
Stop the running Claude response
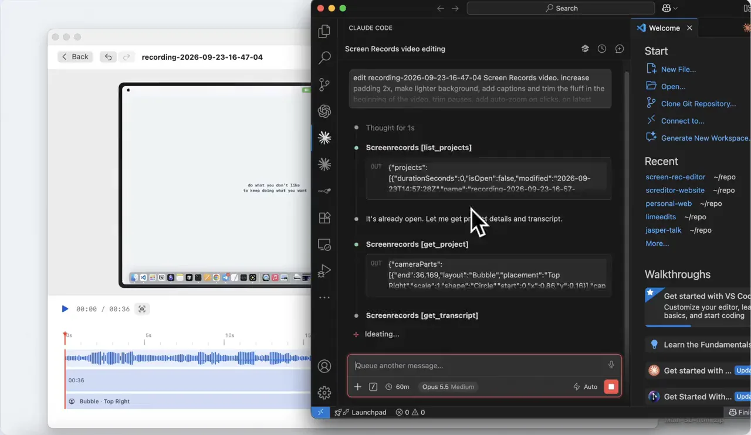611,387
